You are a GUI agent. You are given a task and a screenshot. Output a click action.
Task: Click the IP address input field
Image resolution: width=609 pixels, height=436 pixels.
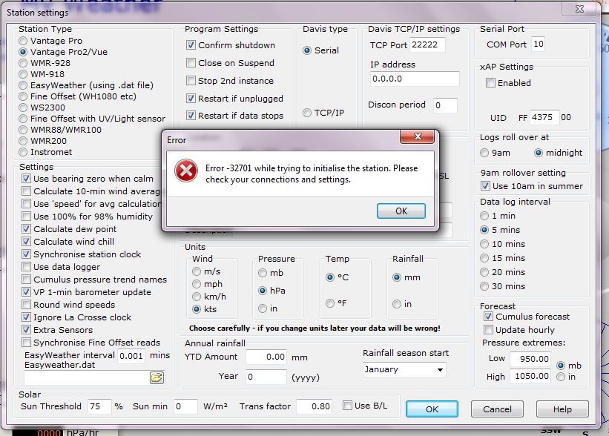tap(414, 79)
